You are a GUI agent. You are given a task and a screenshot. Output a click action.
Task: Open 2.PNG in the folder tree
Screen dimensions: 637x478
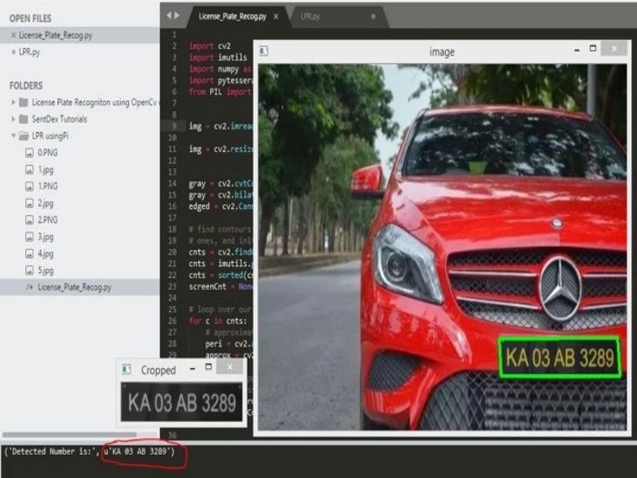(48, 220)
